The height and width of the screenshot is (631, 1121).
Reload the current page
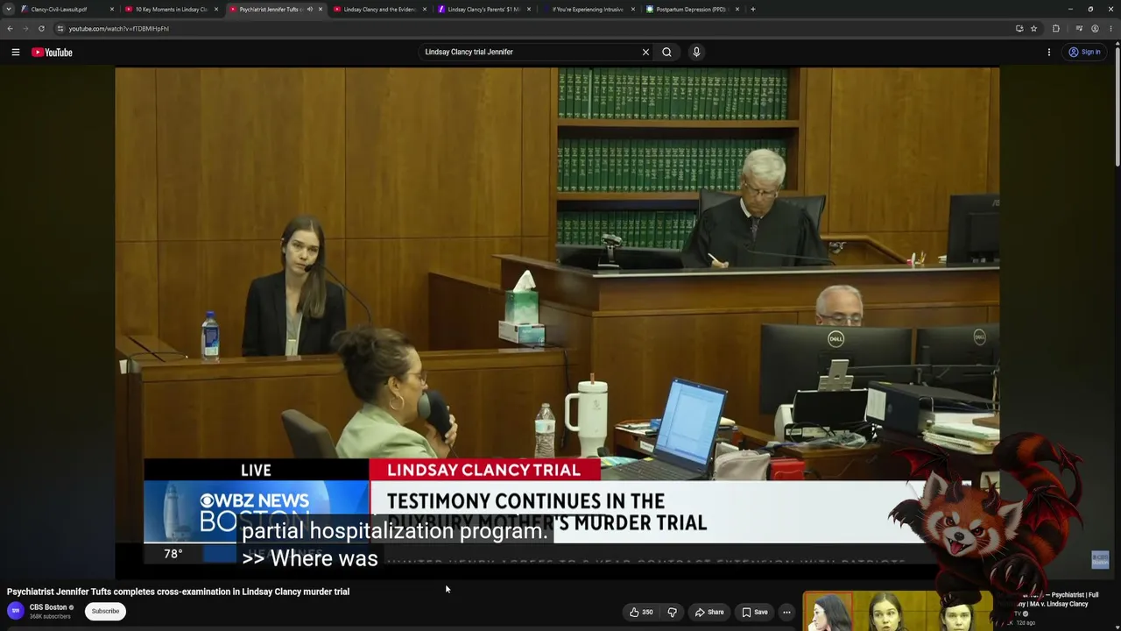(x=41, y=29)
